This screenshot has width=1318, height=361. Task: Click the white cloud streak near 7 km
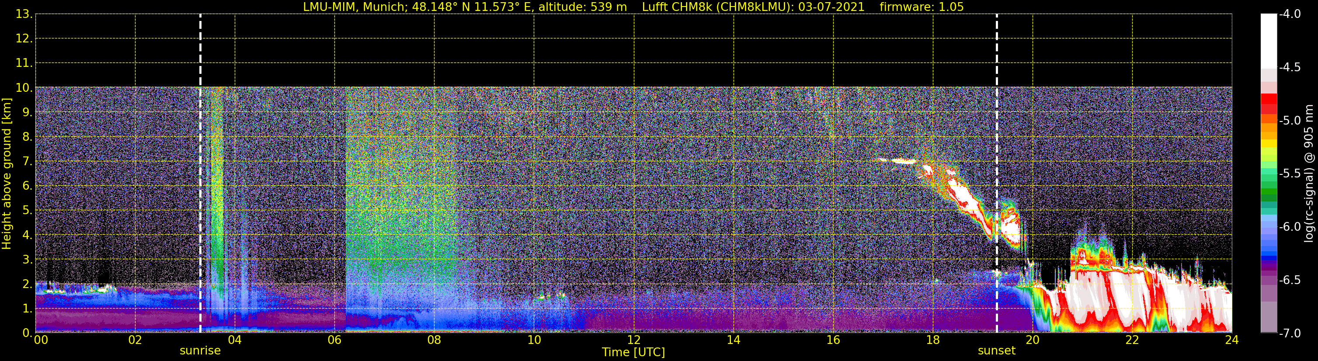(x=903, y=161)
